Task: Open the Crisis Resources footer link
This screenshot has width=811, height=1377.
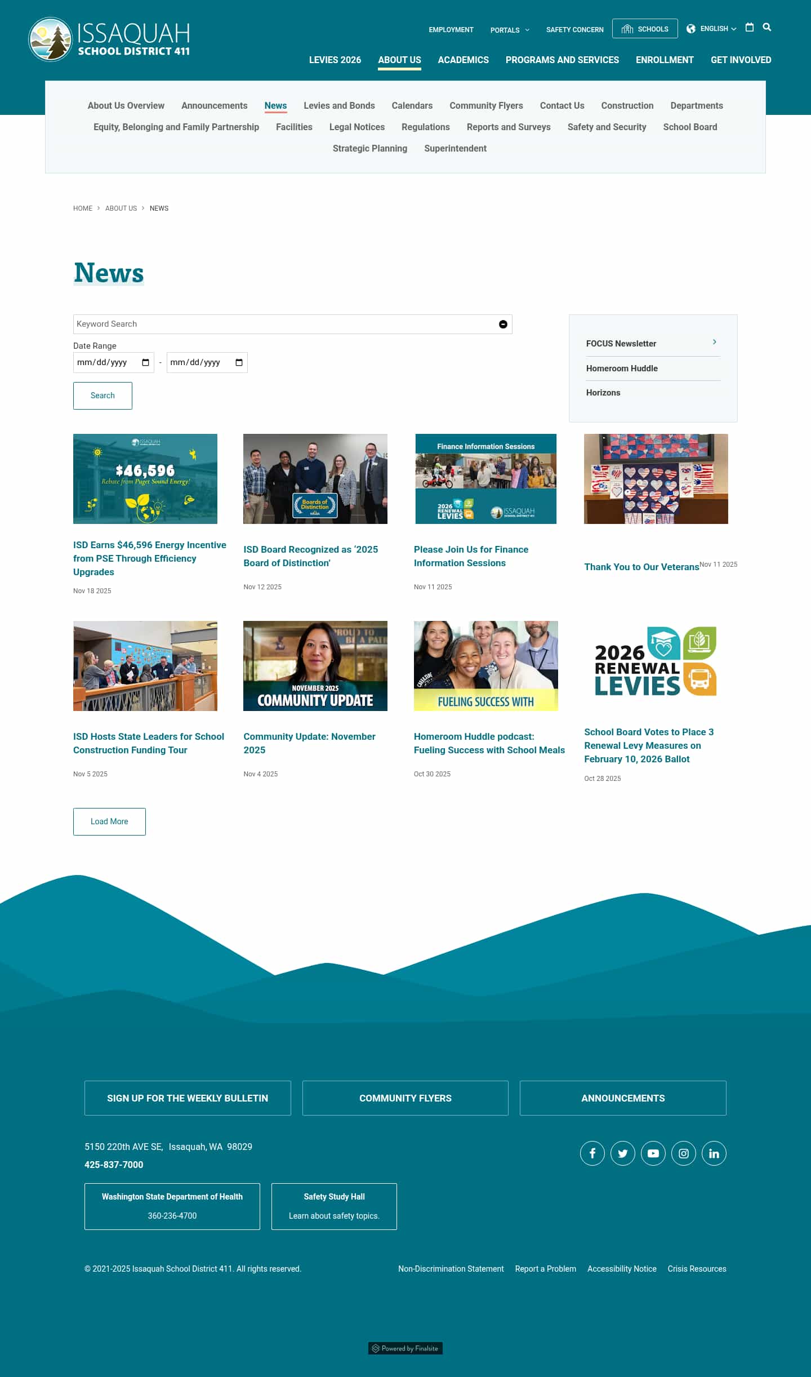Action: 697,1269
